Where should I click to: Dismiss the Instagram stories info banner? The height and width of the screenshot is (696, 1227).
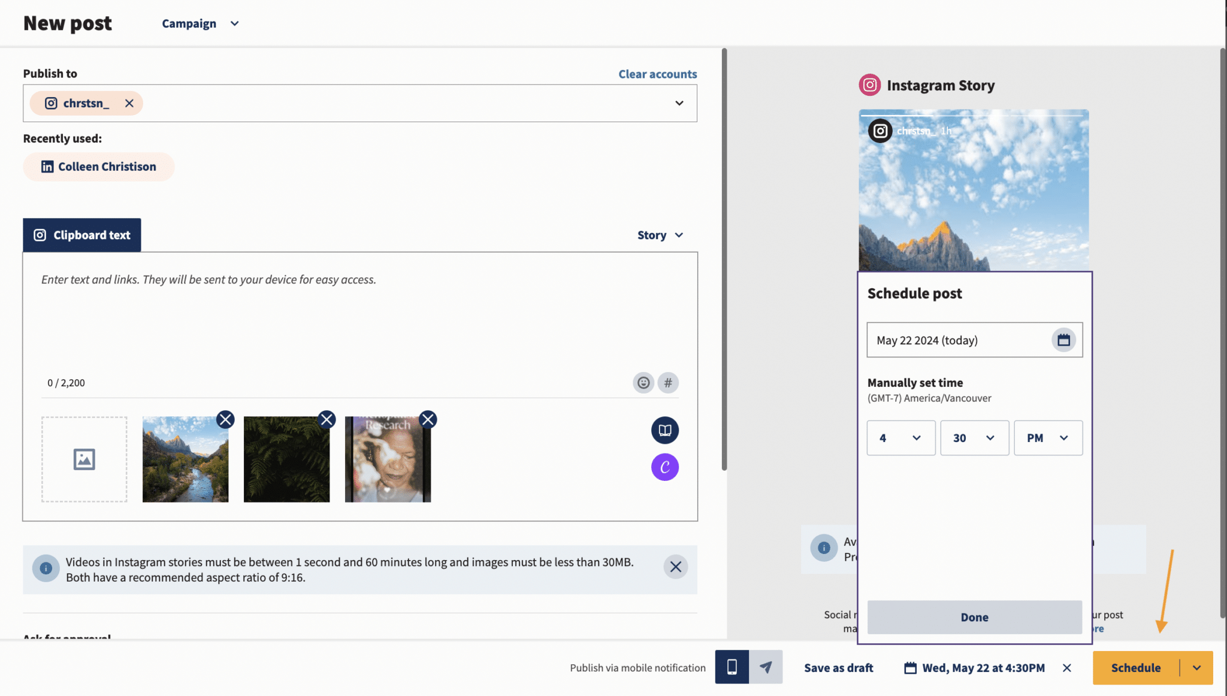tap(675, 567)
